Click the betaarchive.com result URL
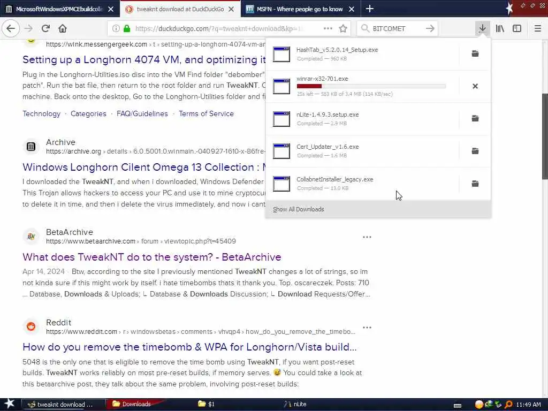548x411 pixels. pos(141,241)
